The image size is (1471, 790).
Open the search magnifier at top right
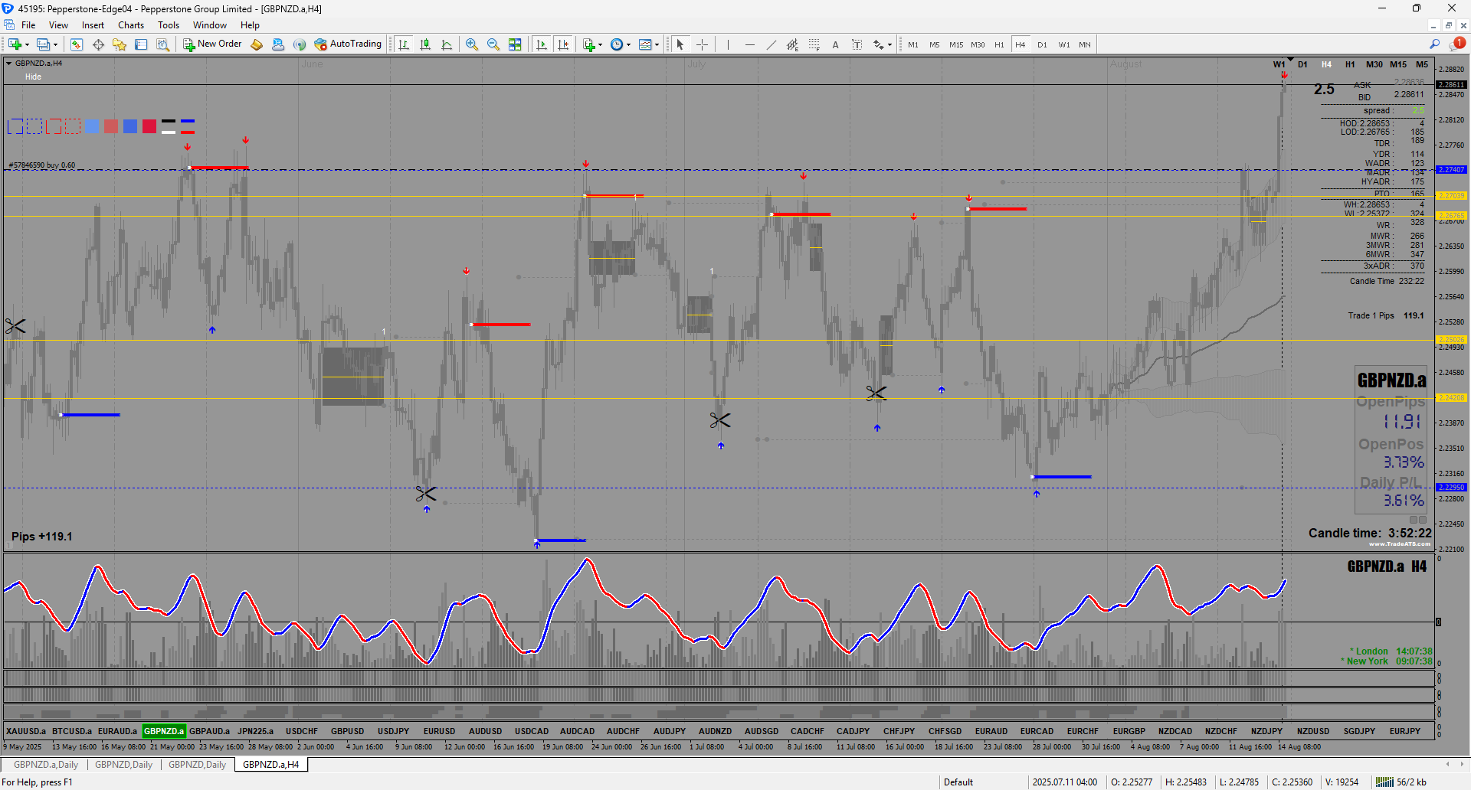pos(1435,44)
